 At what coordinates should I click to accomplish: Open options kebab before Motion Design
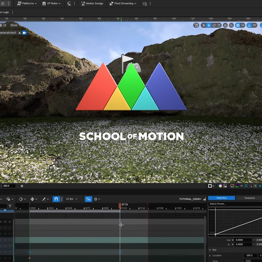pos(75,3)
